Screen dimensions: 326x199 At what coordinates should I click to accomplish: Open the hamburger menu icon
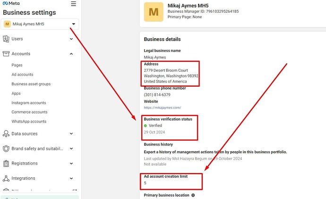pos(73,4)
